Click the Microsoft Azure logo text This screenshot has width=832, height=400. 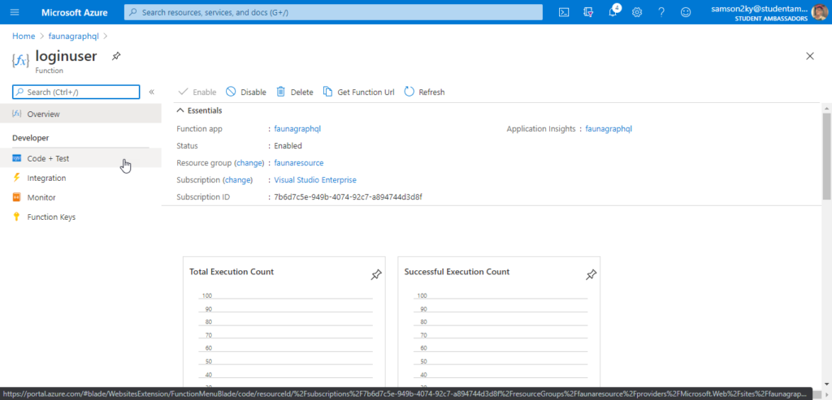[74, 12]
